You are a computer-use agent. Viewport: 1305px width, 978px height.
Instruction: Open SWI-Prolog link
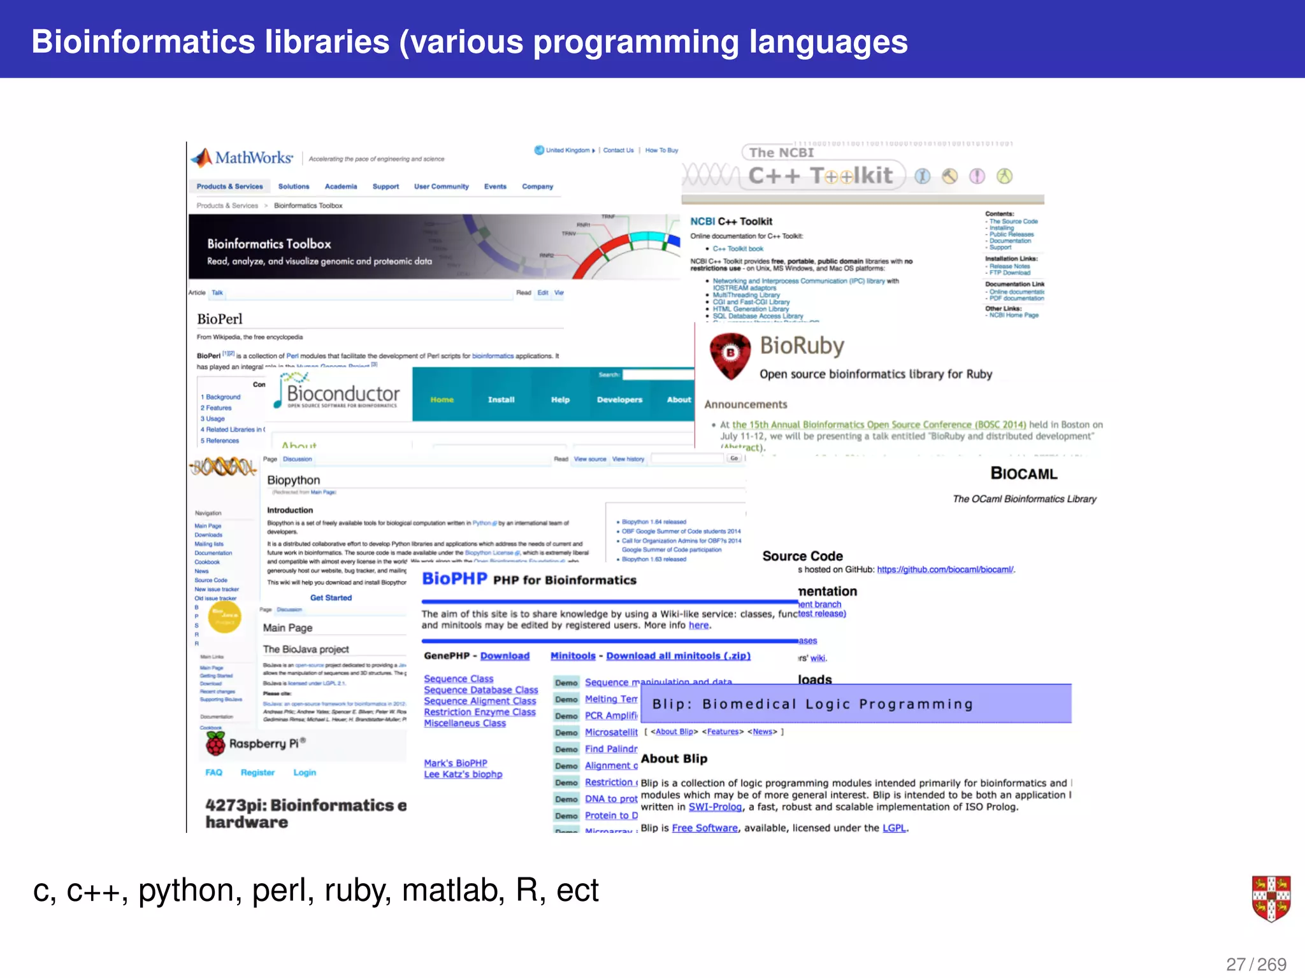click(x=715, y=807)
